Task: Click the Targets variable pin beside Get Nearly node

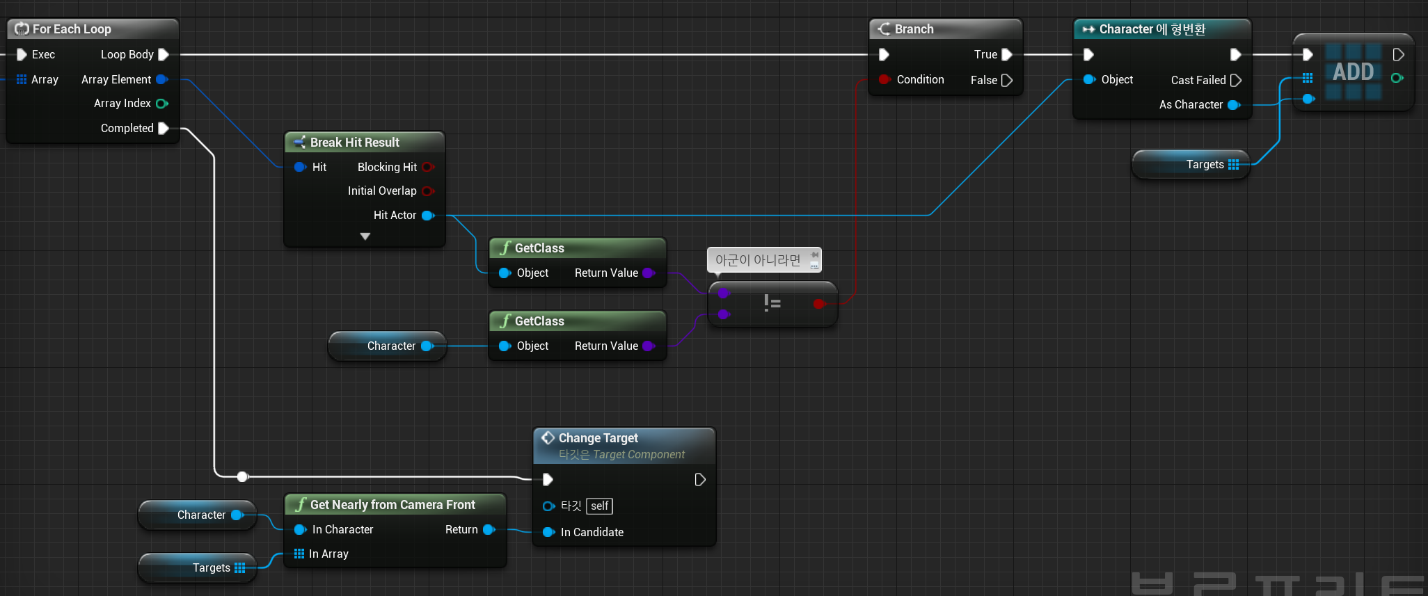Action: coord(240,567)
